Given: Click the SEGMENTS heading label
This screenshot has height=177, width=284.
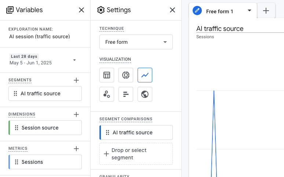Looking at the screenshot, I should tap(20, 80).
